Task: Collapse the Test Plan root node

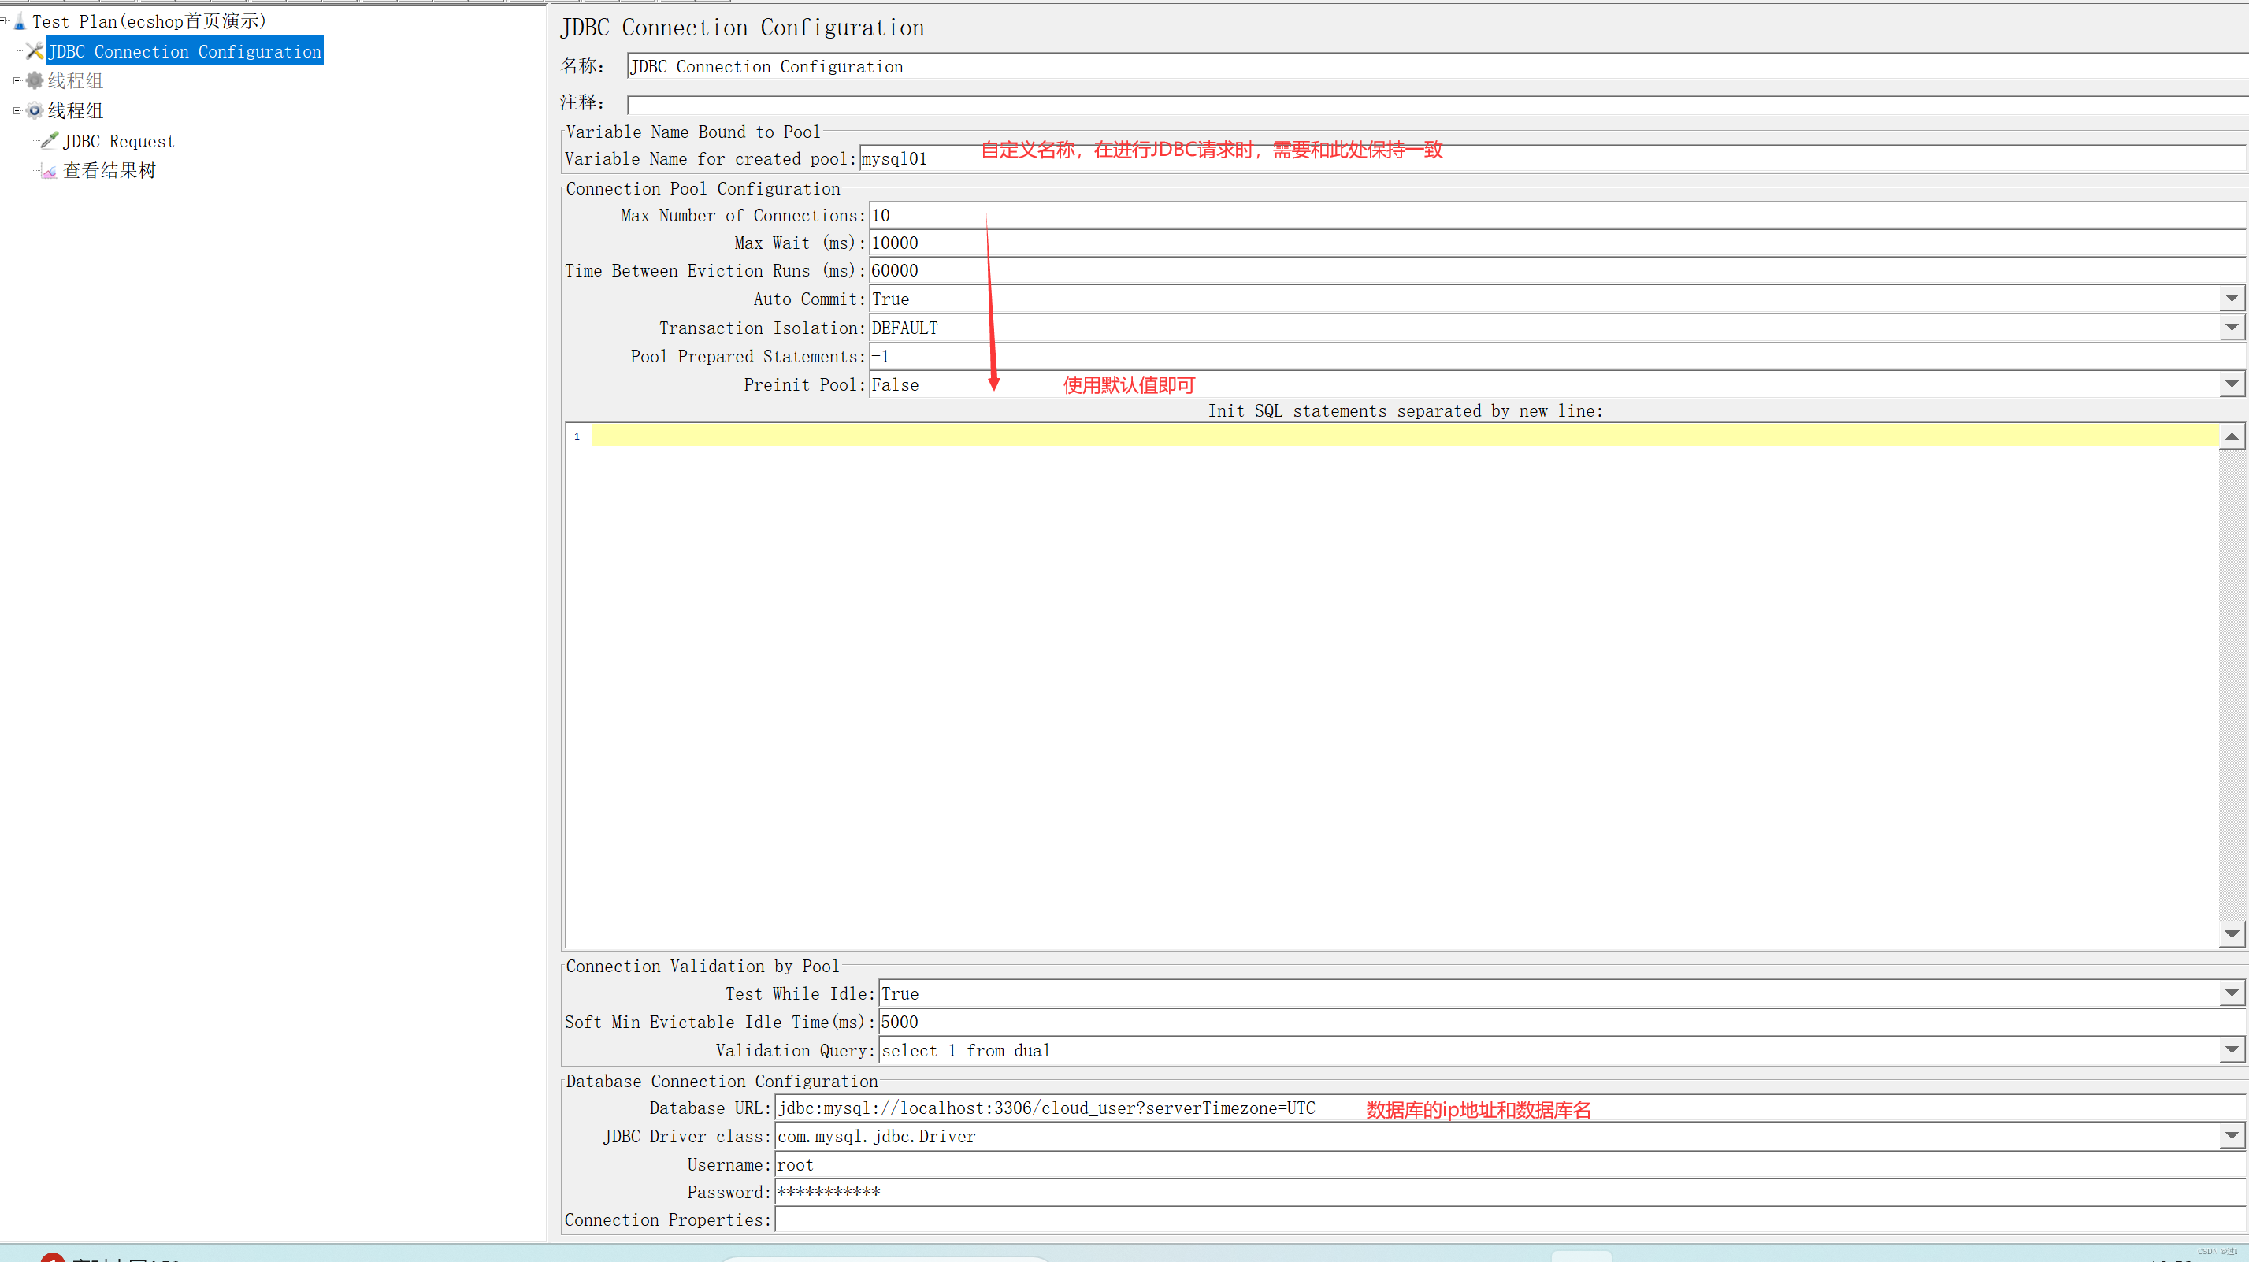Action: (x=3, y=21)
